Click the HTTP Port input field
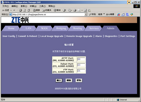Screen dimensions: 141x102 click(81, 59)
